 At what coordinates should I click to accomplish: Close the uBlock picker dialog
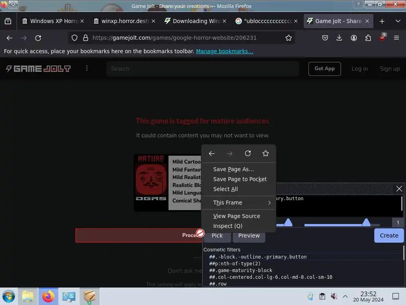tap(399, 189)
